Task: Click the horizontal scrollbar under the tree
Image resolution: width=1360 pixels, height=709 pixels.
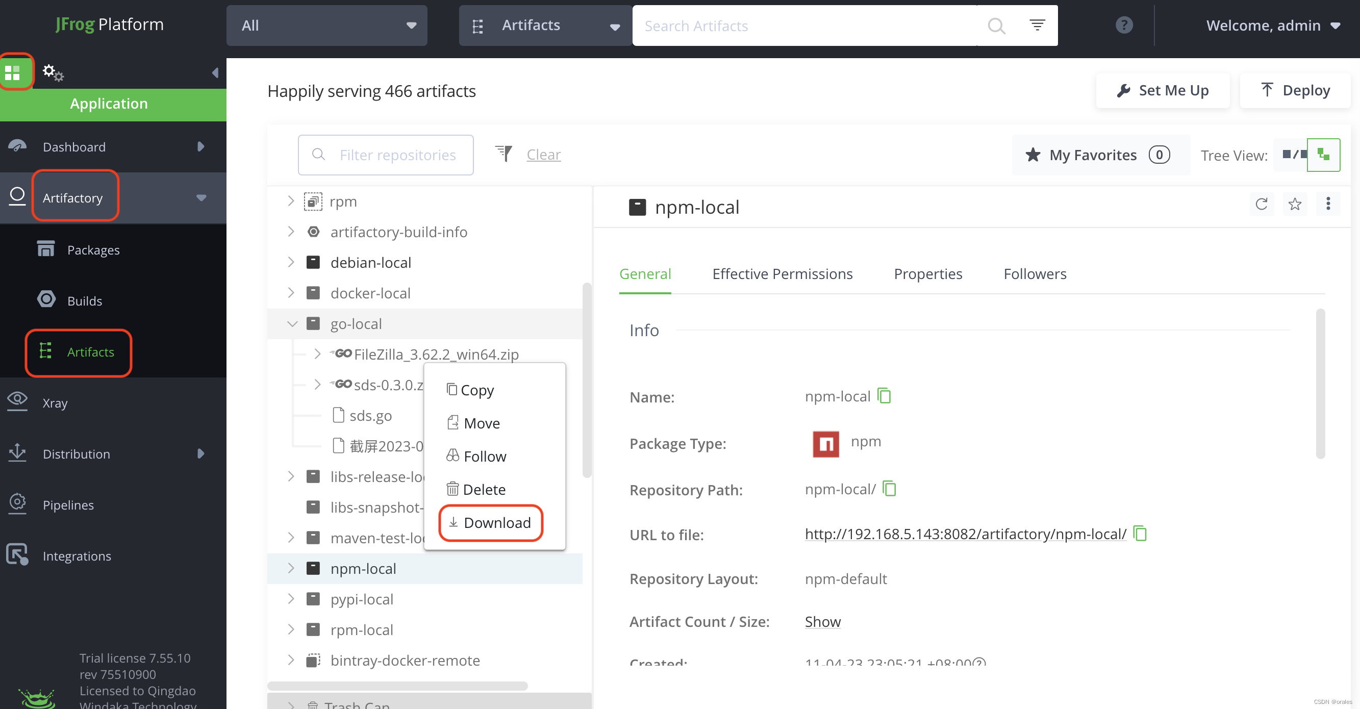Action: 397,686
